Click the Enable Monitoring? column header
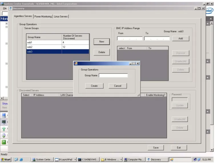The height and width of the screenshot is (164, 215). click(156, 95)
